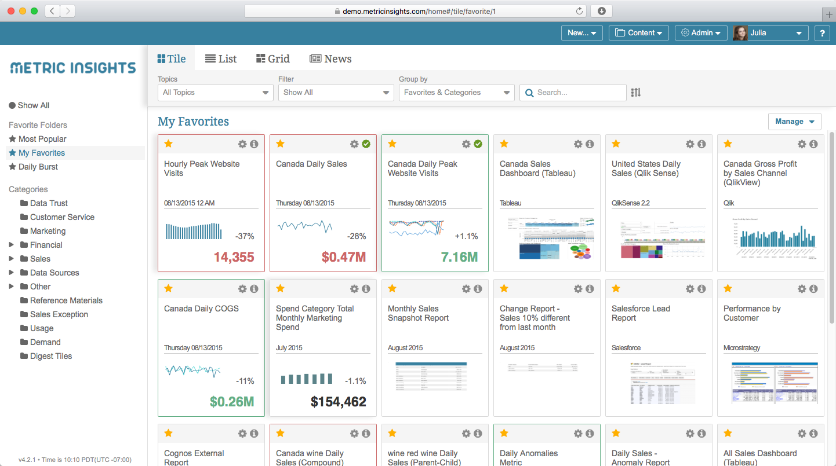This screenshot has height=466, width=836.
Task: Click the page vertical scrollbar
Action: [x=832, y=228]
